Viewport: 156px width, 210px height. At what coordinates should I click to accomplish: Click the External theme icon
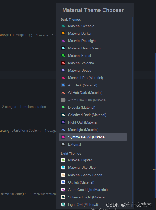pos(63,144)
